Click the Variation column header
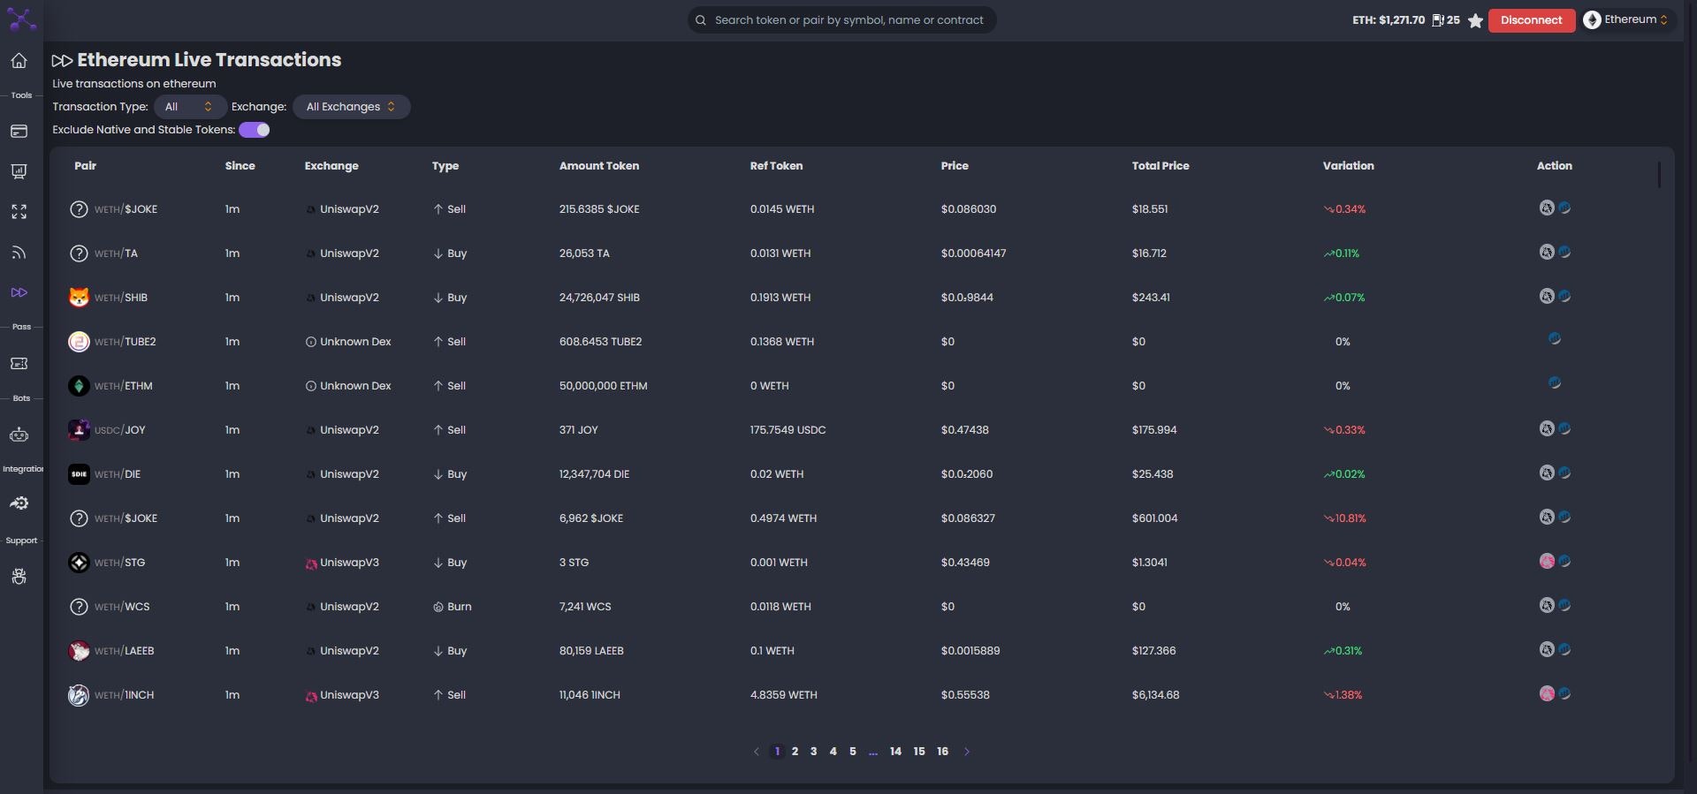1697x794 pixels. 1348,166
